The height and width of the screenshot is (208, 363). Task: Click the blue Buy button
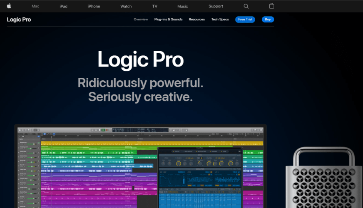pos(268,20)
